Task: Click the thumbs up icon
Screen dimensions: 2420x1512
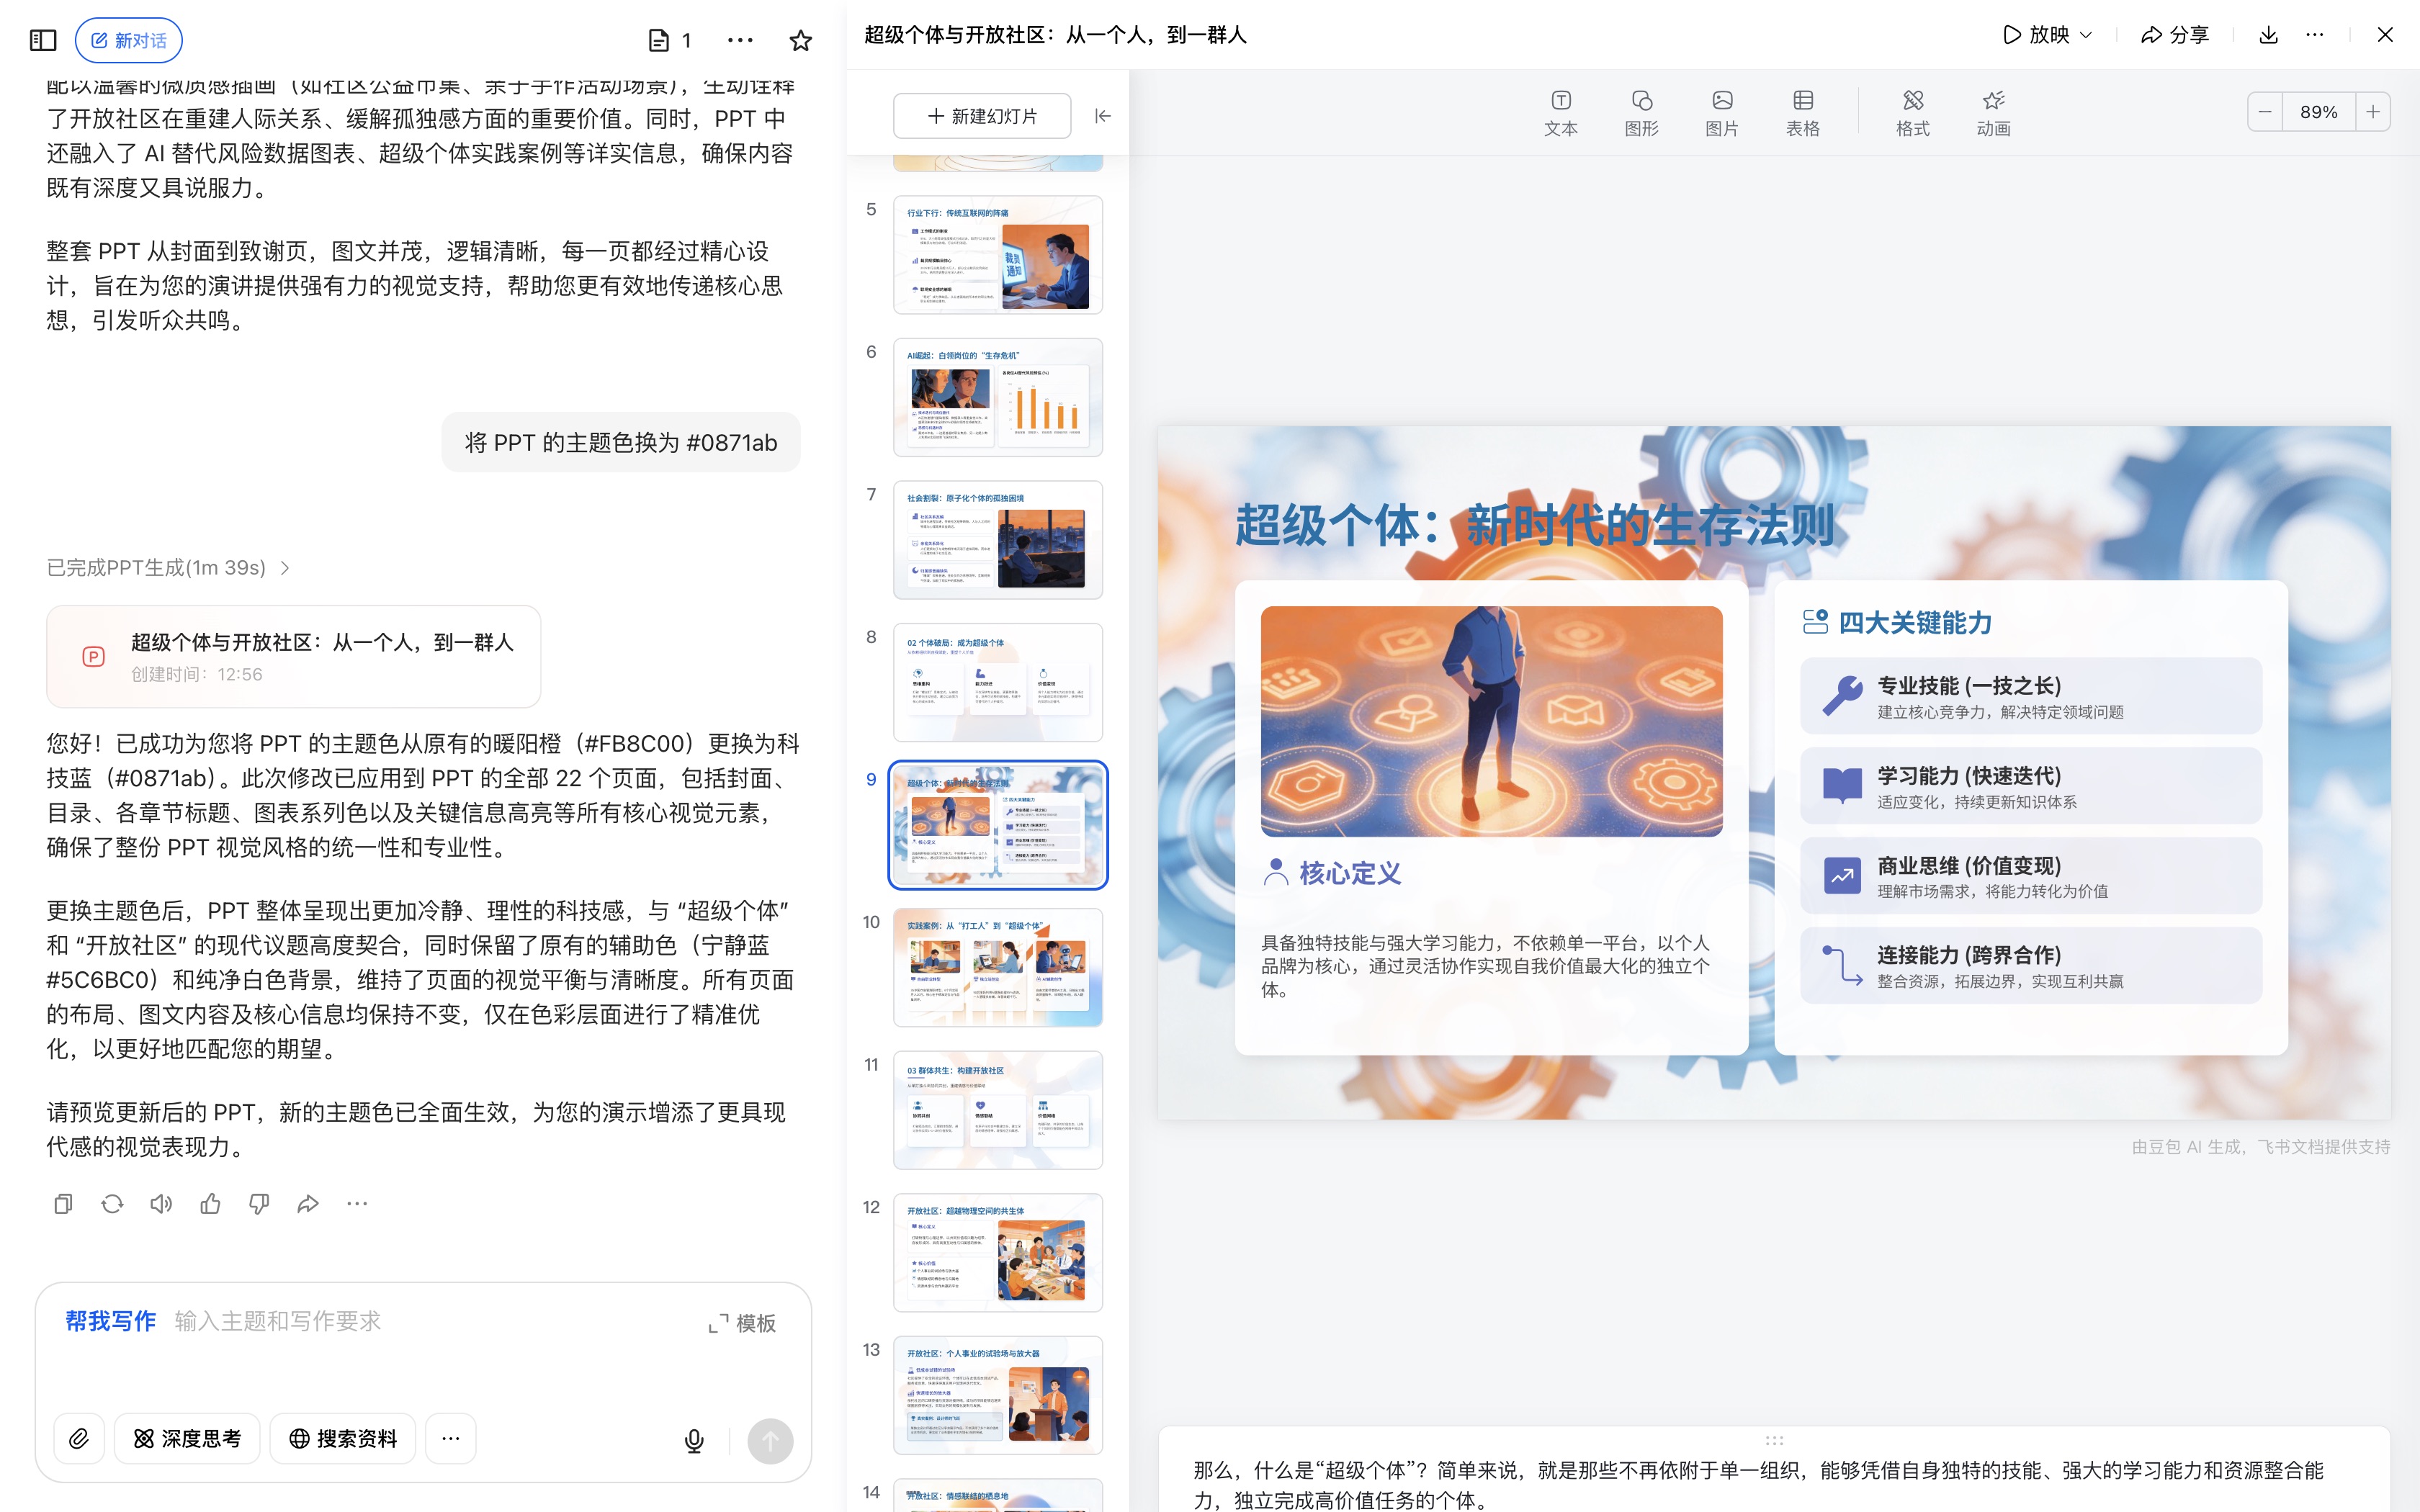Action: (210, 1204)
